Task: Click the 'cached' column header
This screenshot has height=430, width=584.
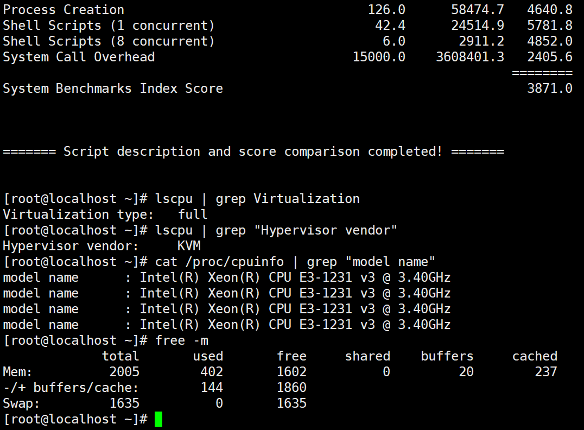Action: pyautogui.click(x=535, y=356)
